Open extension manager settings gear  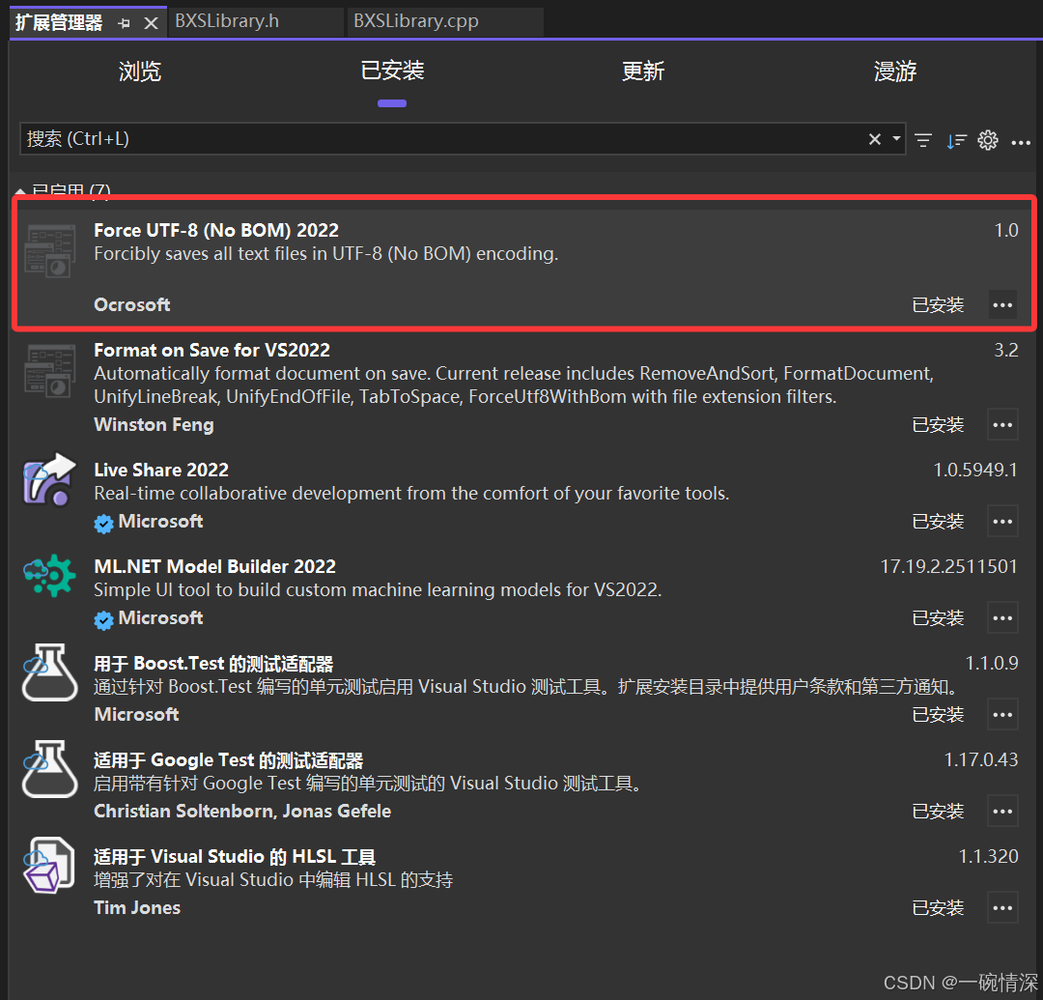pos(988,140)
